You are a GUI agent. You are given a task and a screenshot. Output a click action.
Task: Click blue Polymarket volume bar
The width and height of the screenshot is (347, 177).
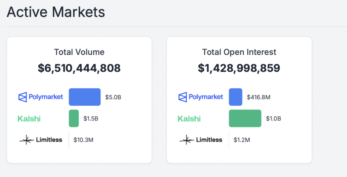85,97
